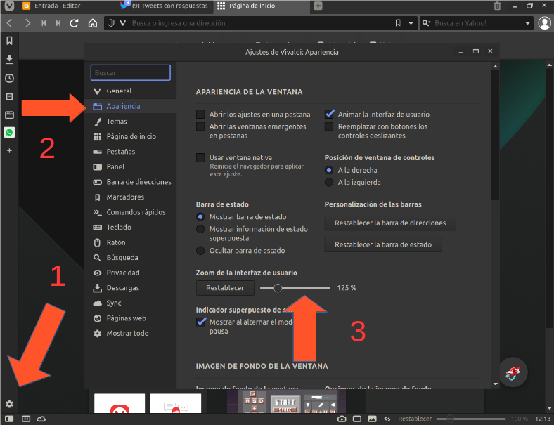Open the Descargas settings section

pos(130,288)
